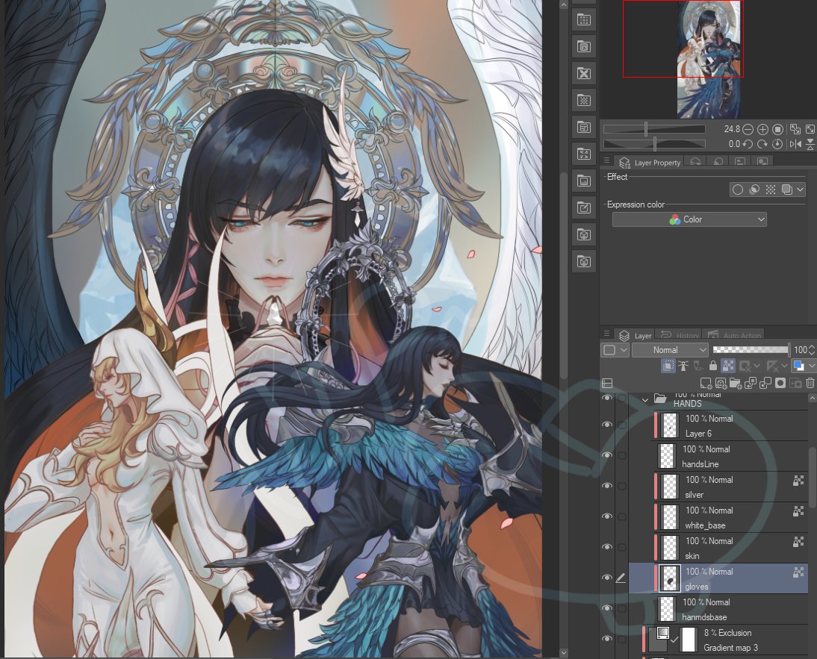Click the Navigator canvas thumbnail
Viewport: 817px width, 659px height.
(x=709, y=59)
